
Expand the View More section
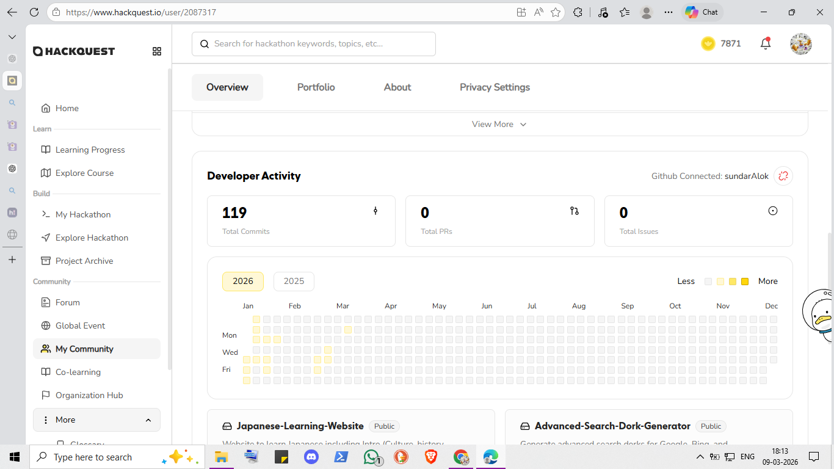[499, 124]
